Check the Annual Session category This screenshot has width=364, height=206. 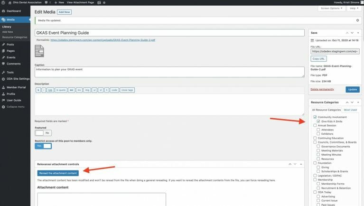coord(315,125)
